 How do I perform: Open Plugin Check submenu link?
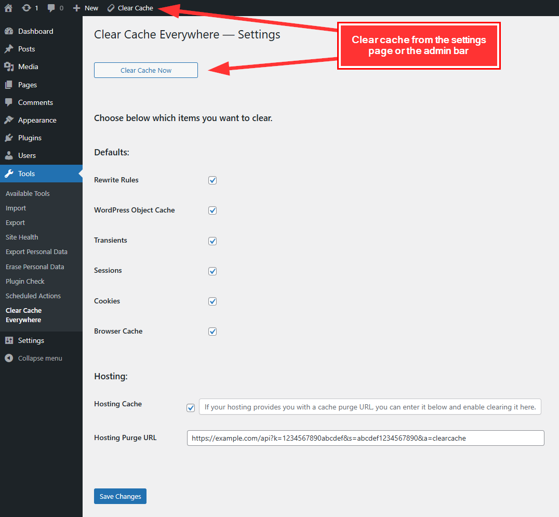(x=25, y=281)
